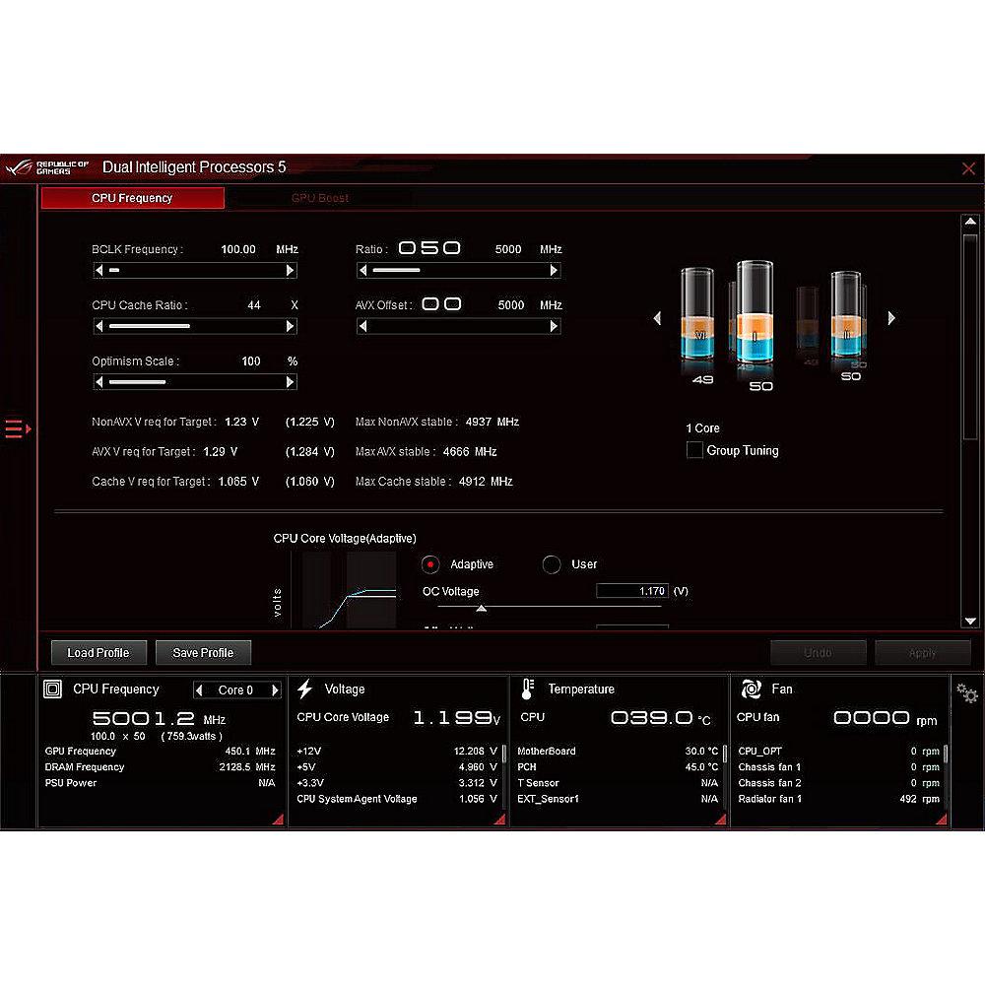Click the Temperature thermometer icon
Viewport: 985px width, 985px height.
[x=528, y=689]
